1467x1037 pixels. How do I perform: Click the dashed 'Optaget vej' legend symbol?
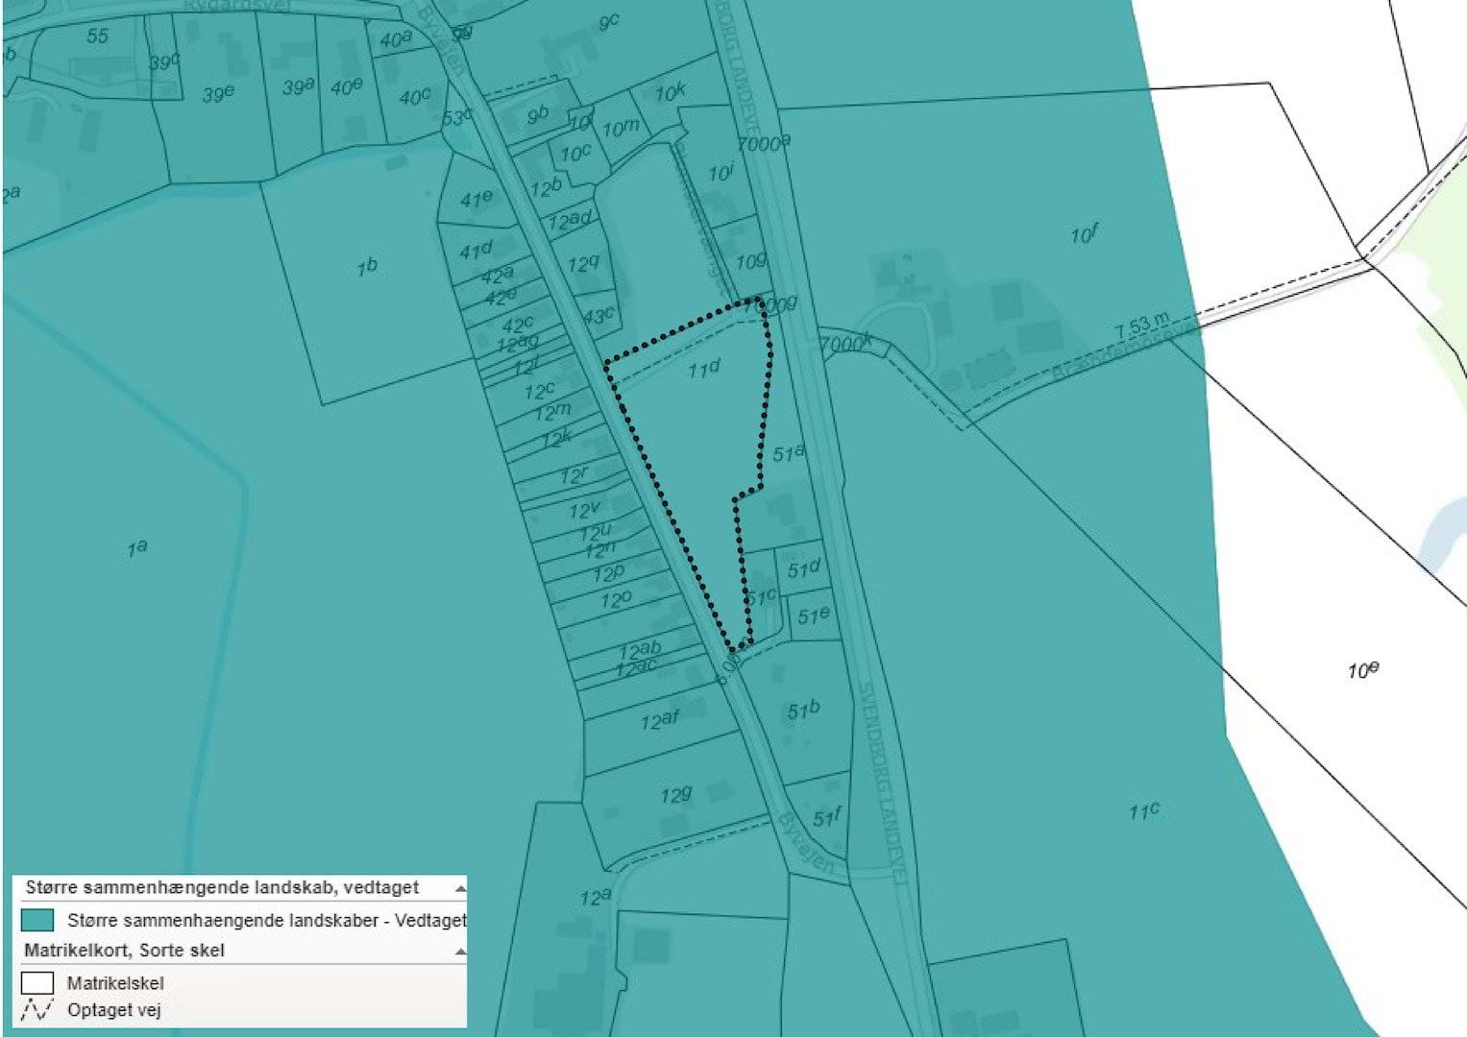click(x=37, y=1010)
